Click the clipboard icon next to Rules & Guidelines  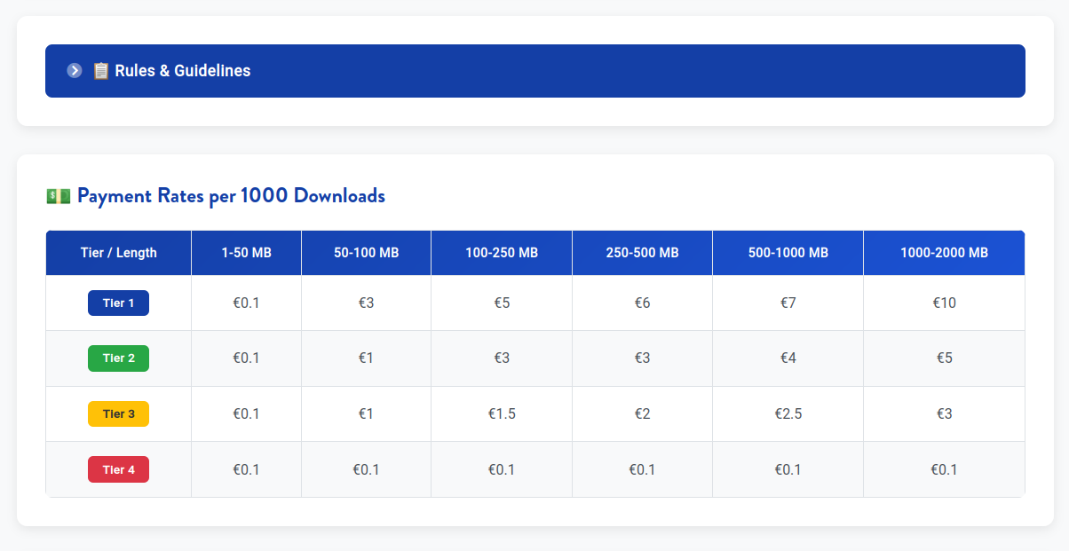pos(100,70)
